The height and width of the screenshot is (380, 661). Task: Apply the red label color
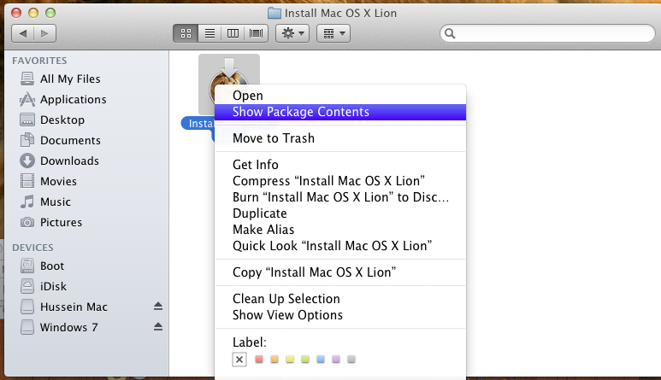pos(259,360)
